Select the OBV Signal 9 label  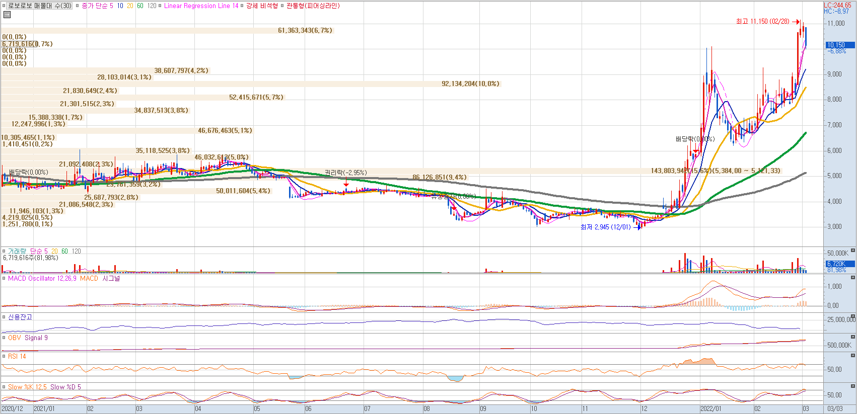point(36,338)
